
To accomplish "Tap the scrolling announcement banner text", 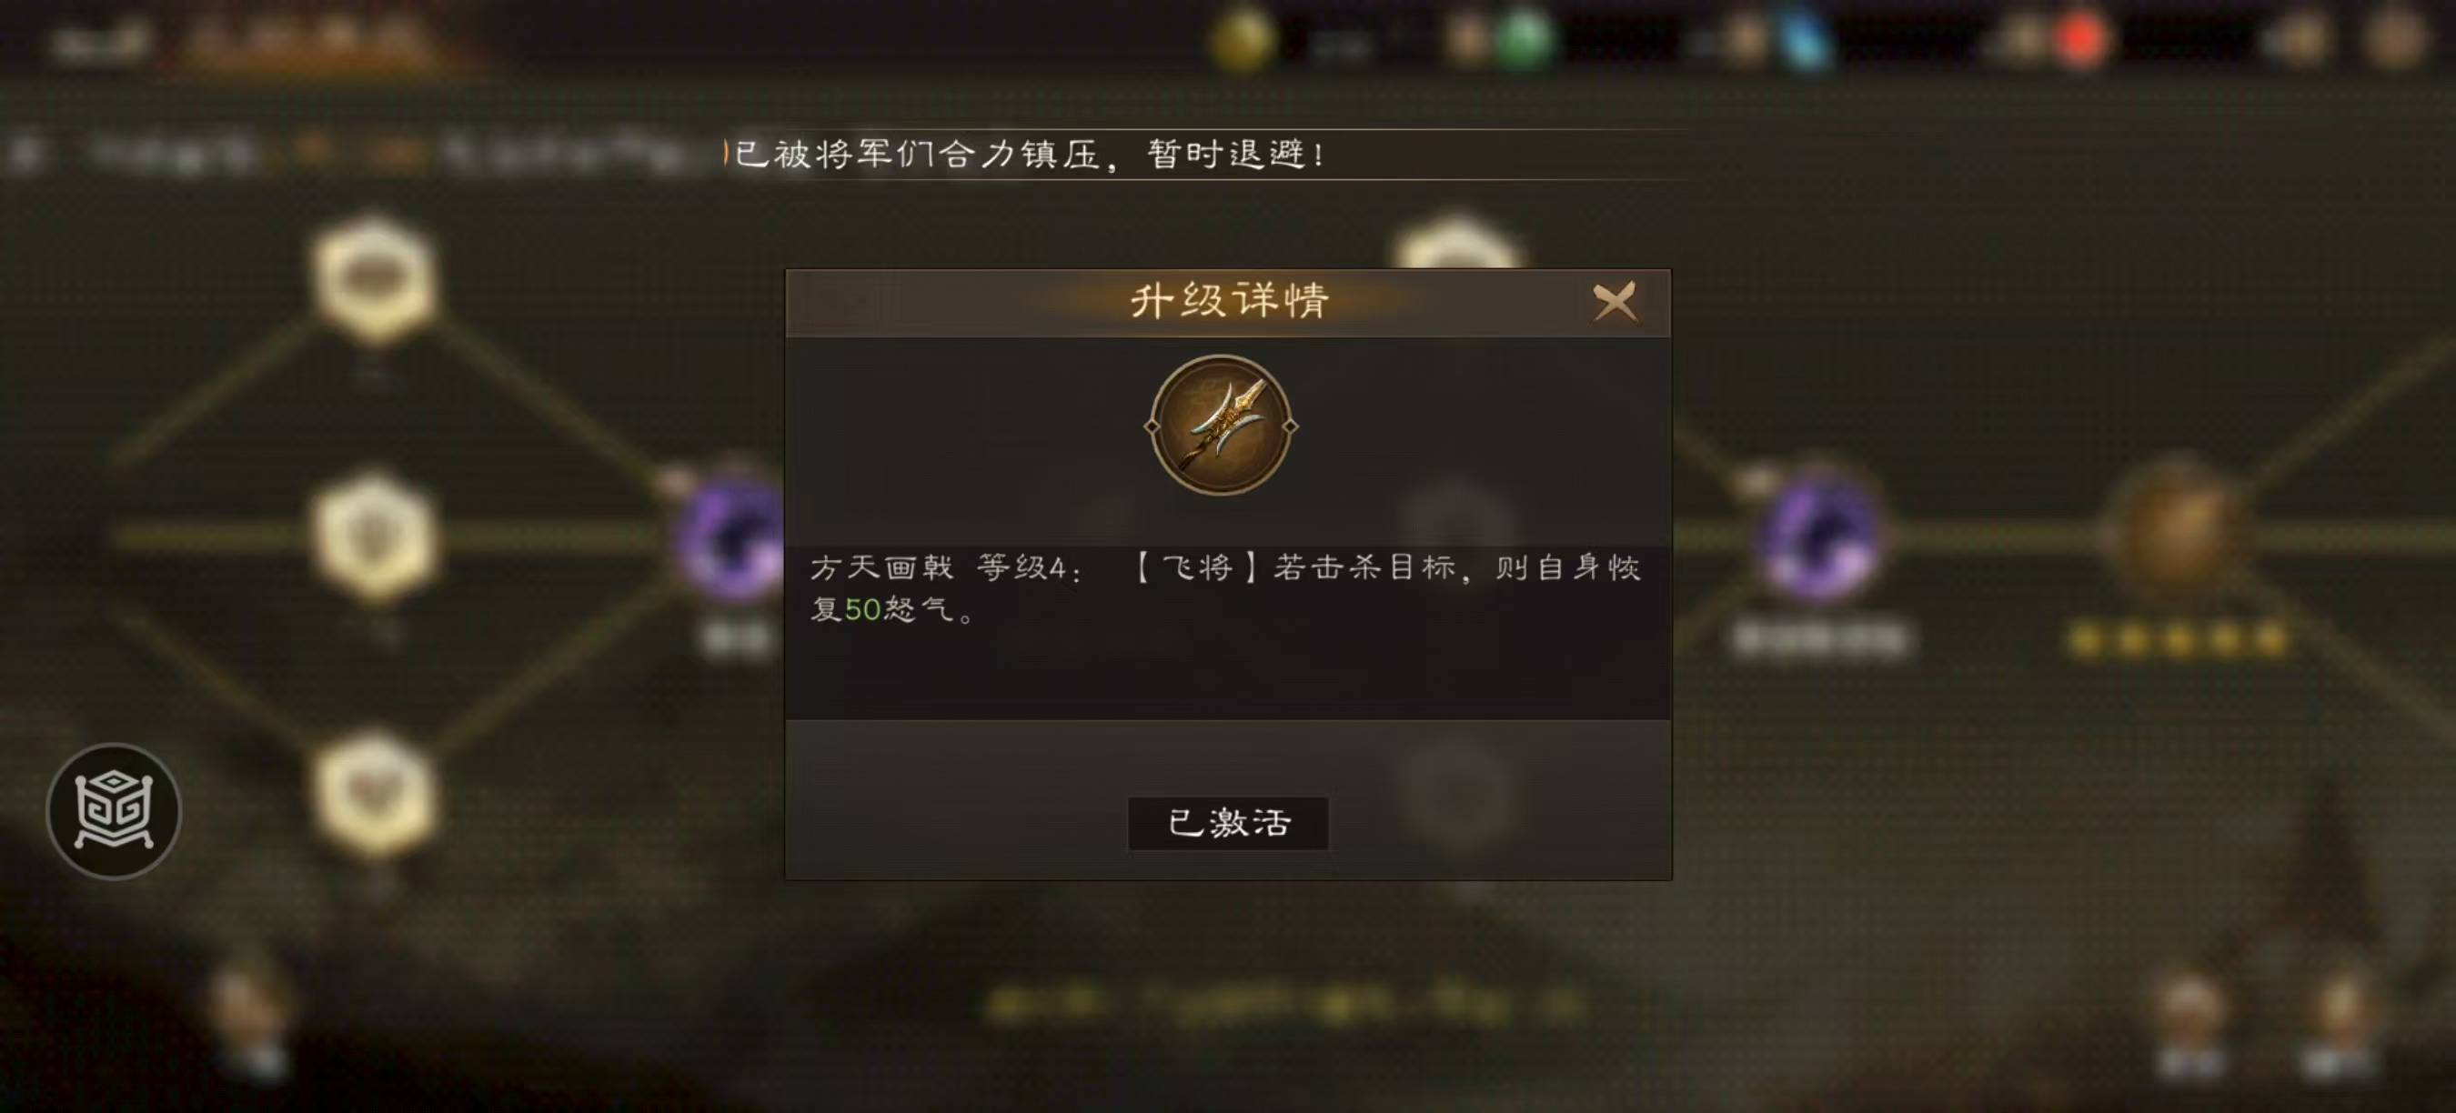I will [x=1028, y=155].
